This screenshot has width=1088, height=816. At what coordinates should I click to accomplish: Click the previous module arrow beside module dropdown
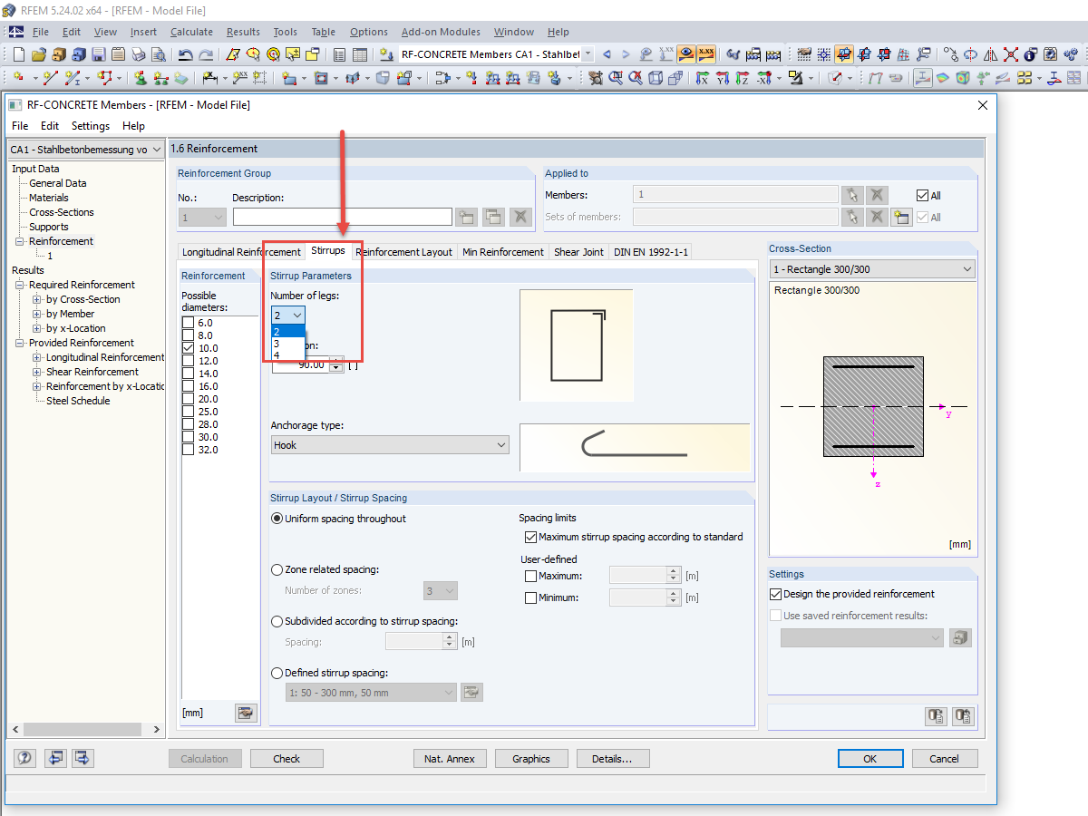pos(607,54)
